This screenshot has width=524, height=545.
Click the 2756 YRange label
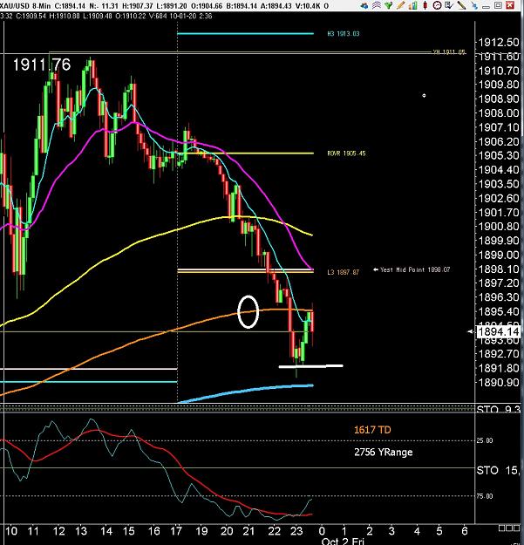point(384,452)
